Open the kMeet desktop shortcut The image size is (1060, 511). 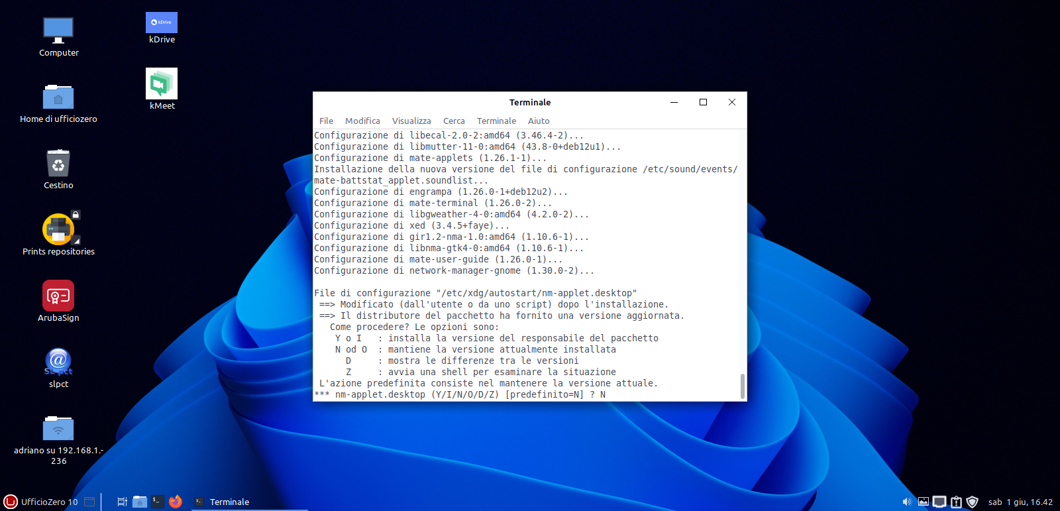pyautogui.click(x=162, y=84)
